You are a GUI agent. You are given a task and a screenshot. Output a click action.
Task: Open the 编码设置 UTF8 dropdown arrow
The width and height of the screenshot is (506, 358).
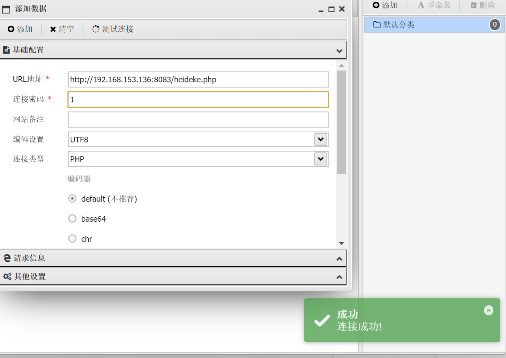321,139
